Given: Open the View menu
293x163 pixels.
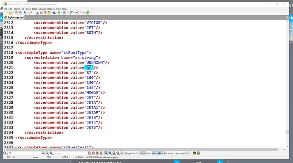Looking at the screenshot, I should pos(58,9).
